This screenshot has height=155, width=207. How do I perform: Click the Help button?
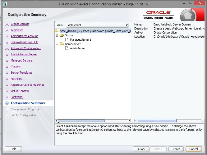tap(13, 149)
